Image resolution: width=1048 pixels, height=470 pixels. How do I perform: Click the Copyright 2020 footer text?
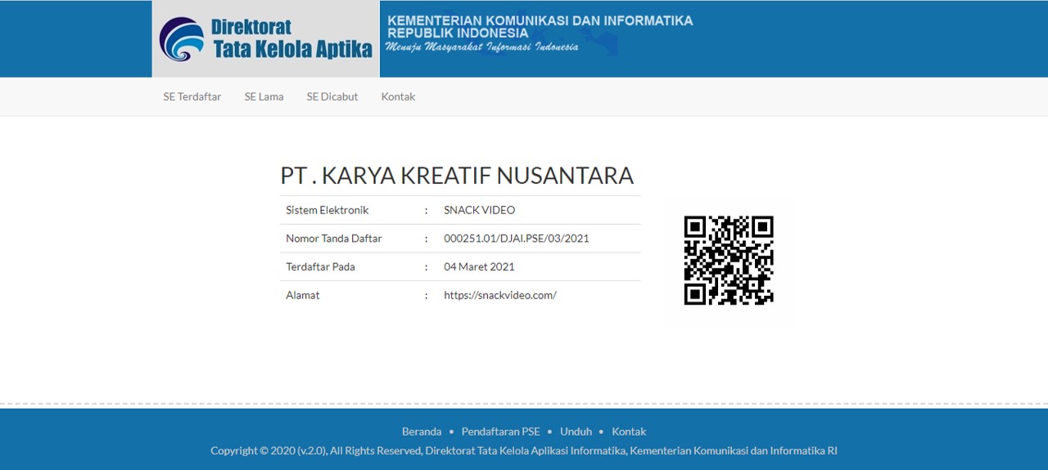click(x=524, y=450)
